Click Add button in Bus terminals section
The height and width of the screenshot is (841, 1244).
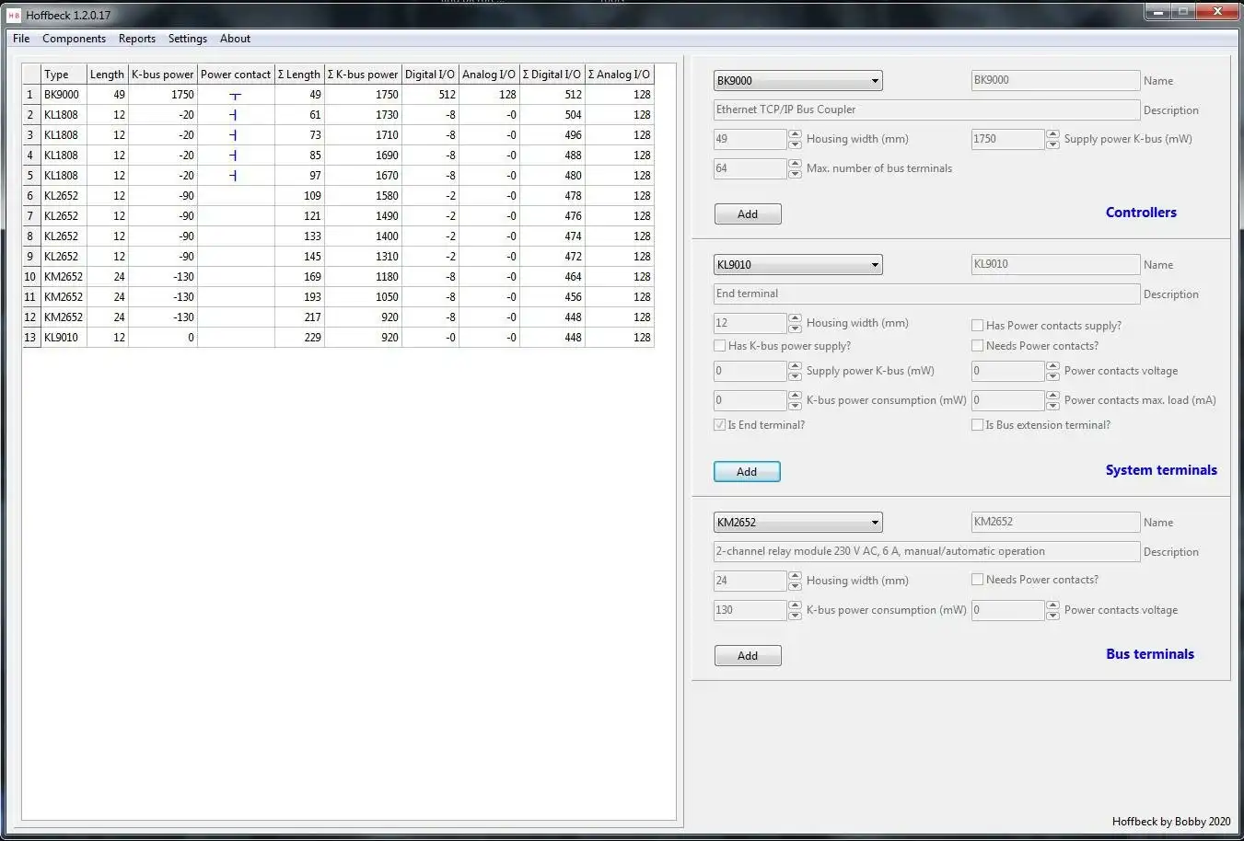[748, 656]
